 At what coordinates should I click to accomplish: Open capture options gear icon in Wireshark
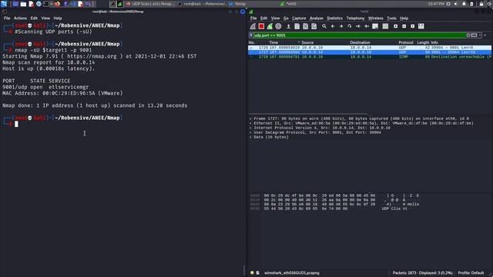[278, 26]
